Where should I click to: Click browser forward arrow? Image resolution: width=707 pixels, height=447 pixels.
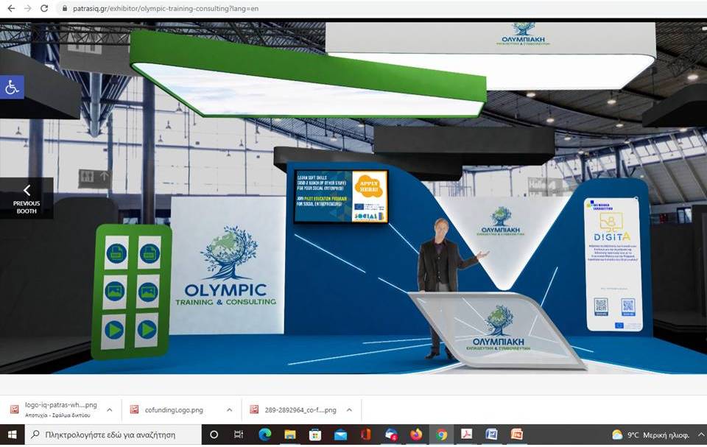[x=28, y=8]
